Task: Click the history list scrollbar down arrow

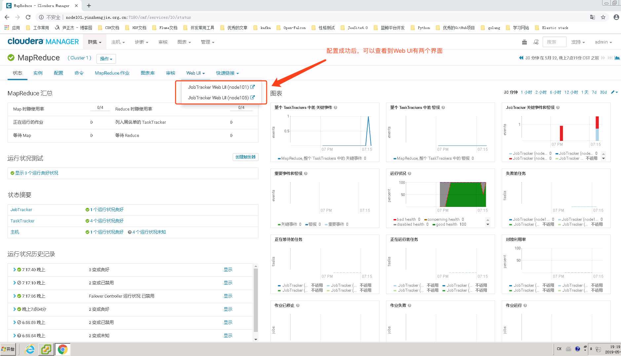Action: pyautogui.click(x=255, y=339)
